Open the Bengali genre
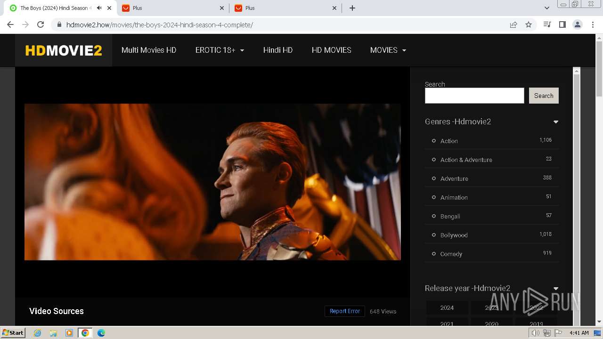The width and height of the screenshot is (603, 339). [450, 216]
